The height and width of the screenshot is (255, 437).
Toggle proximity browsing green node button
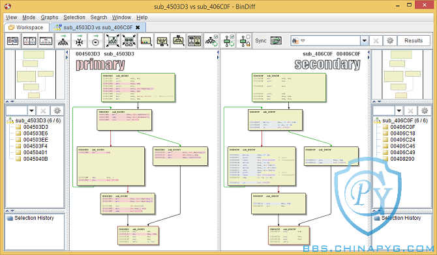(228, 41)
